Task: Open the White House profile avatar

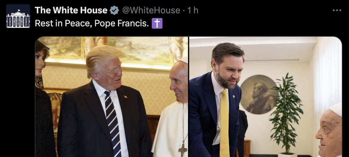Action: [x=18, y=16]
